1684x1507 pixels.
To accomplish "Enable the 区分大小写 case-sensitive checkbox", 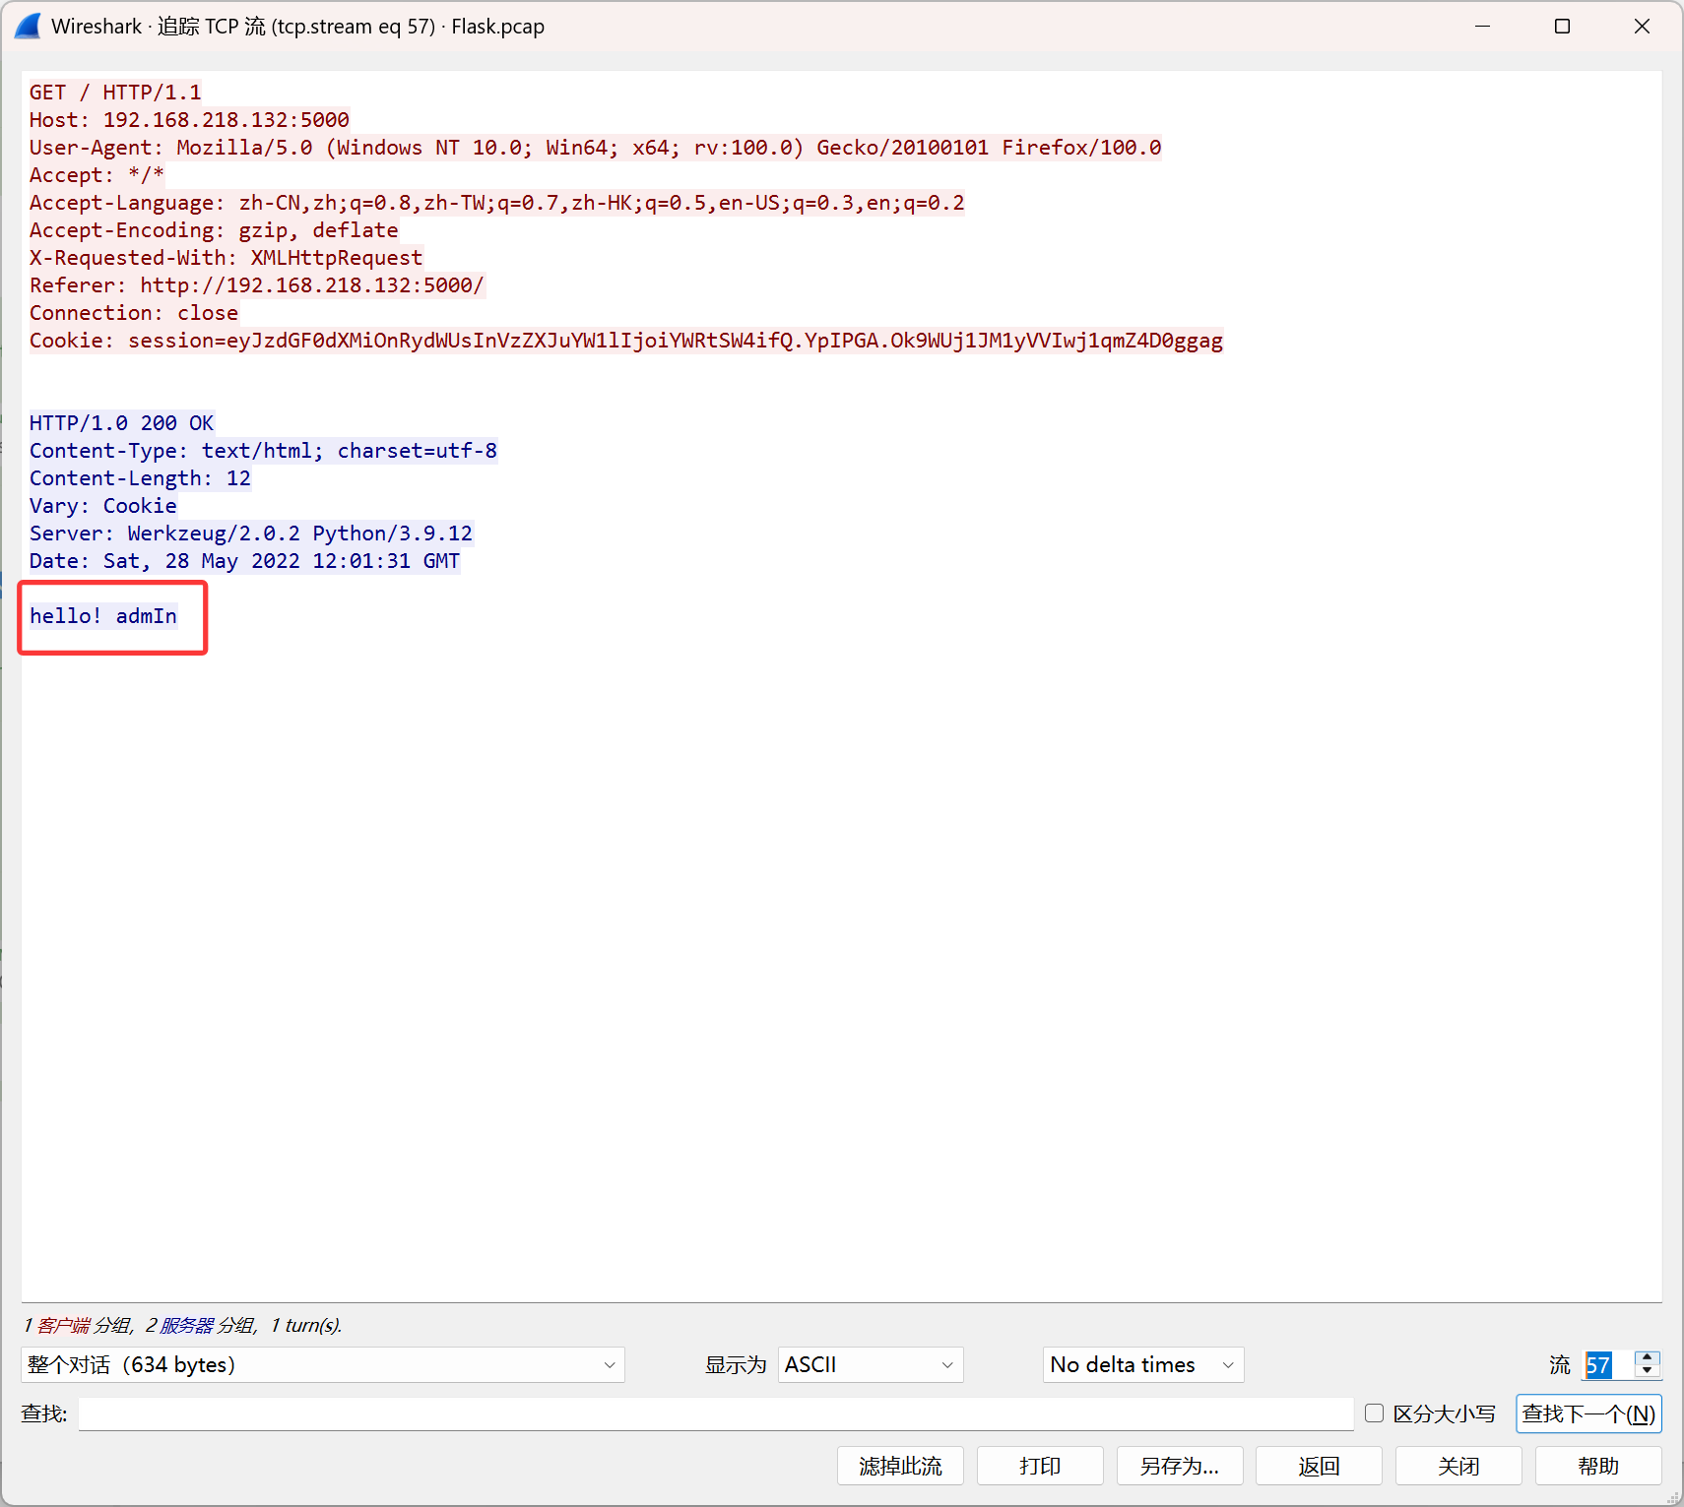I will (1374, 1413).
